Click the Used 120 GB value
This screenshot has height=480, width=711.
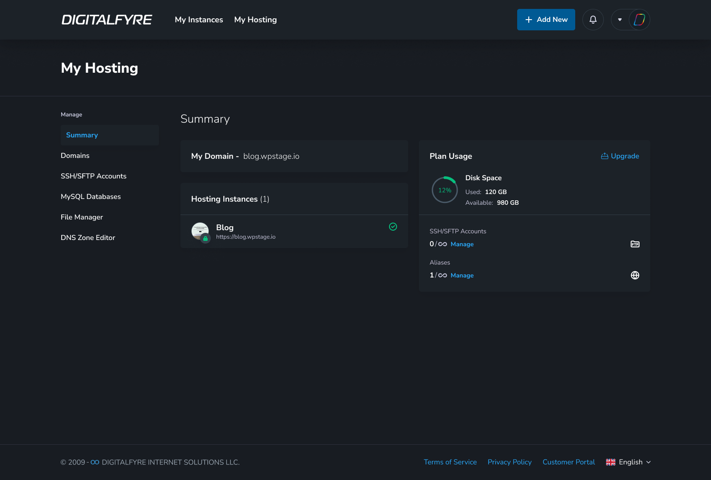pyautogui.click(x=496, y=192)
